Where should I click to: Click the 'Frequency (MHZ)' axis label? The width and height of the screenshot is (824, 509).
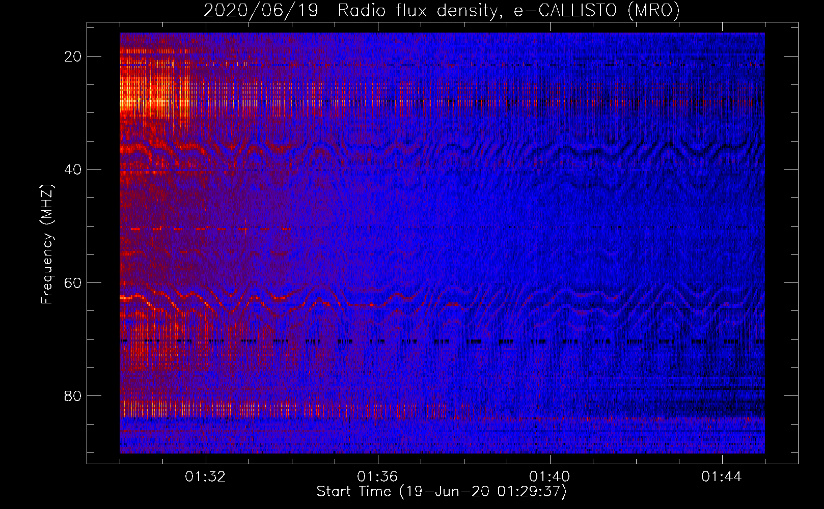click(x=47, y=244)
